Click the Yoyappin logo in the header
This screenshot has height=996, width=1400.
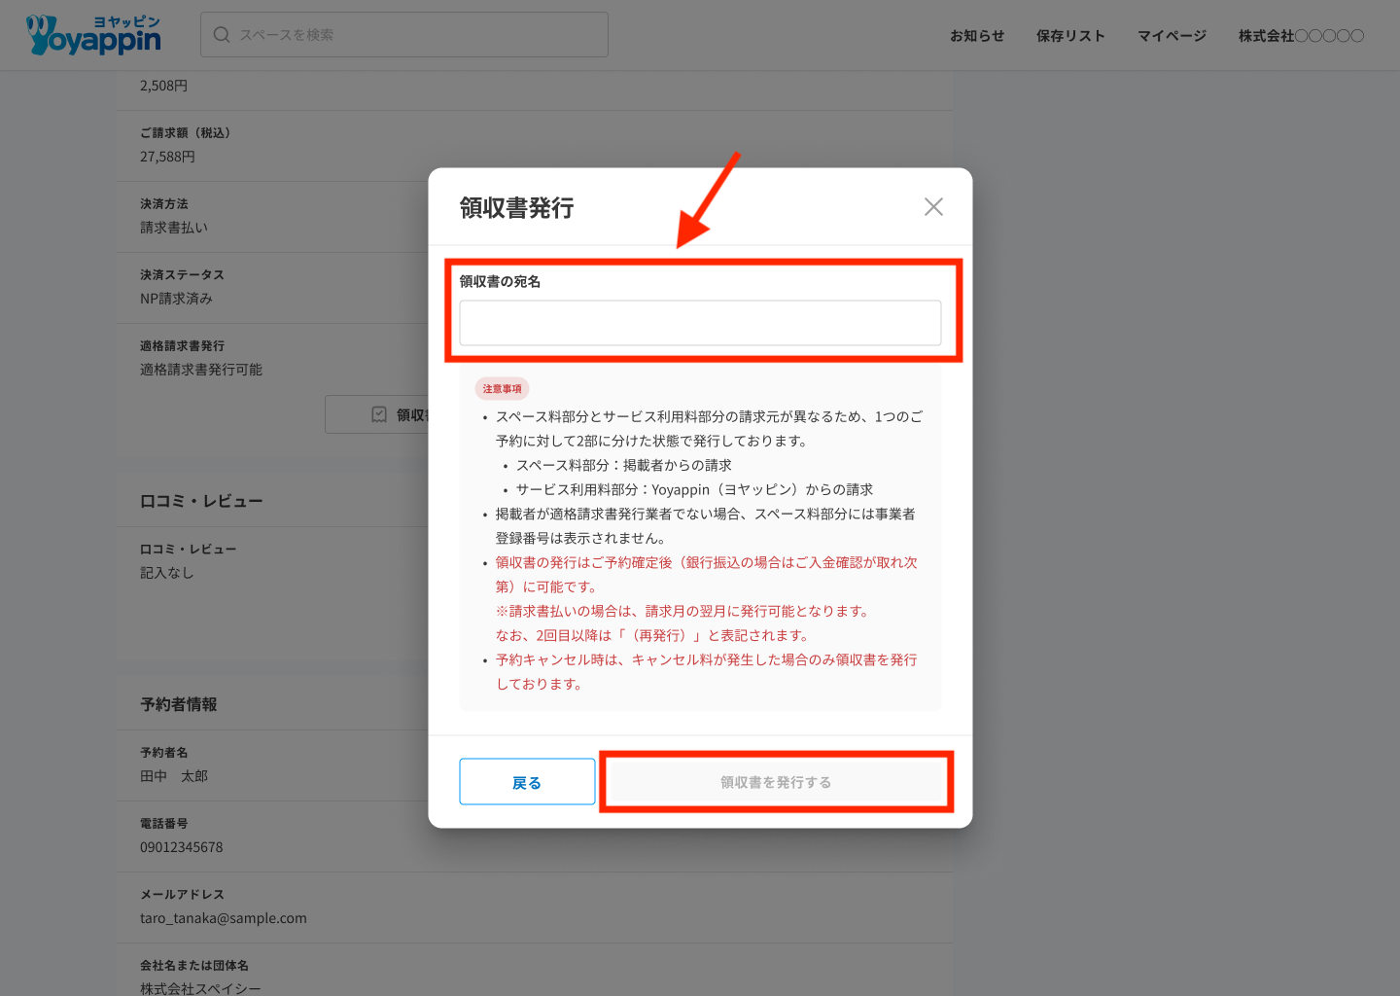pos(92,34)
